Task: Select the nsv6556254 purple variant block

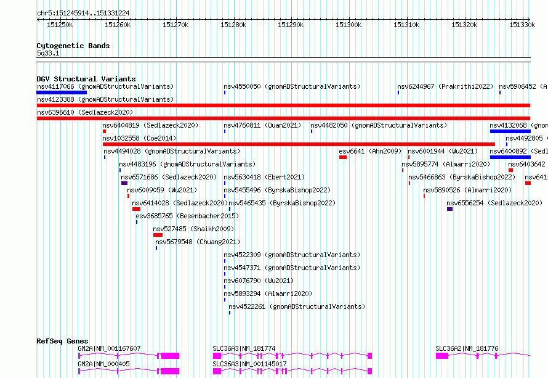Action: click(x=450, y=209)
